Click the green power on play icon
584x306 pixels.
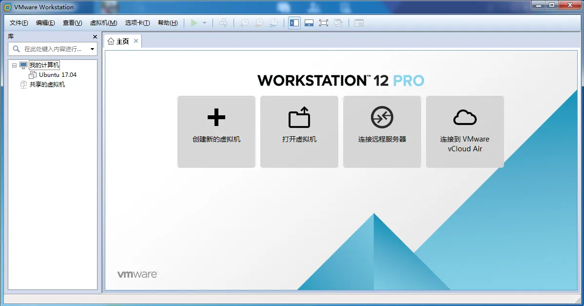tap(194, 23)
